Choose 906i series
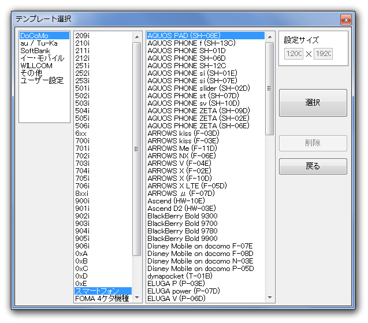Viewport: 368px width, 323px height. tap(103, 246)
